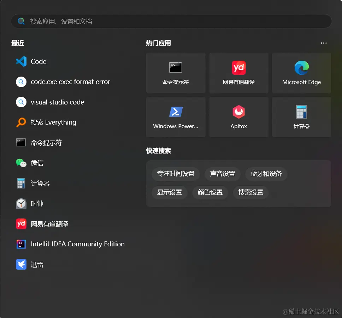Screen dimensions: 342x318
Task: Select the 颜色设置 quick search chip
Action: pyautogui.click(x=210, y=192)
